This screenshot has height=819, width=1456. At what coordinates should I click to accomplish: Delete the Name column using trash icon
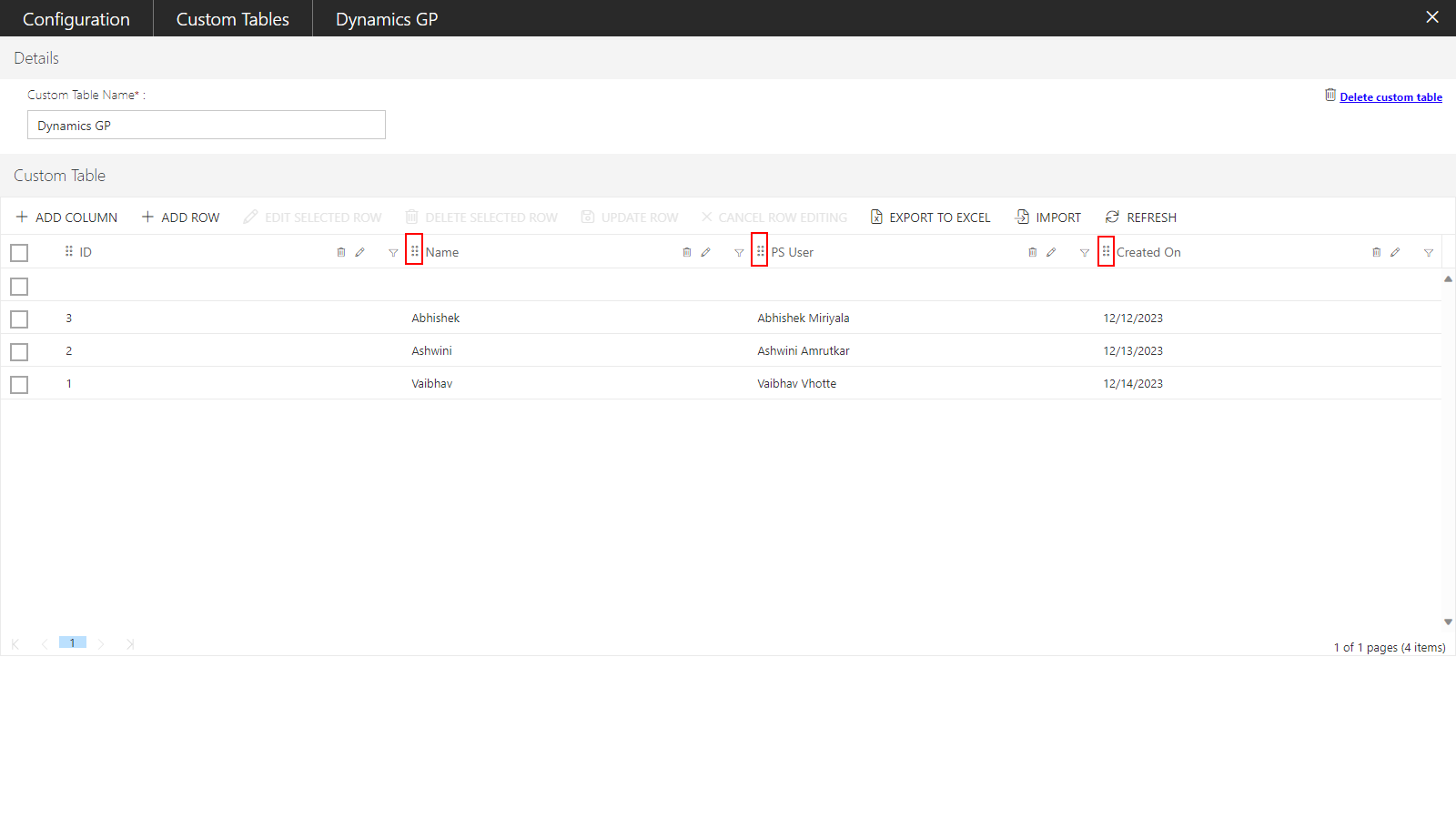[687, 252]
